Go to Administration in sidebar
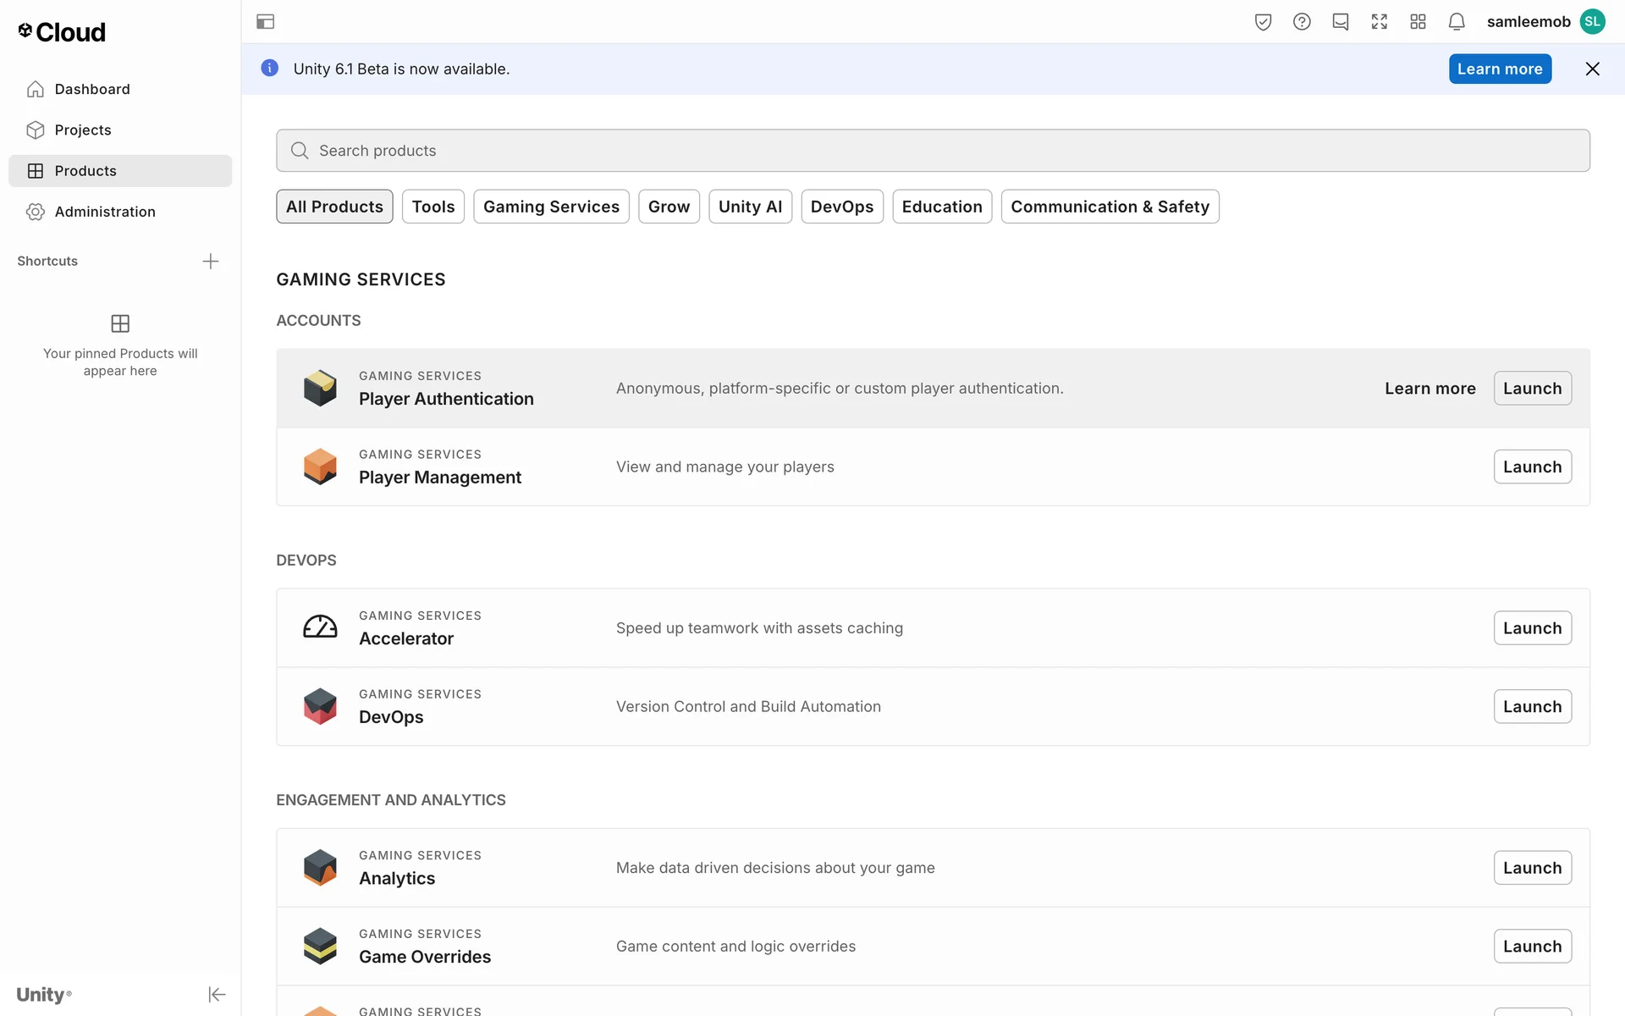1625x1016 pixels. point(105,212)
